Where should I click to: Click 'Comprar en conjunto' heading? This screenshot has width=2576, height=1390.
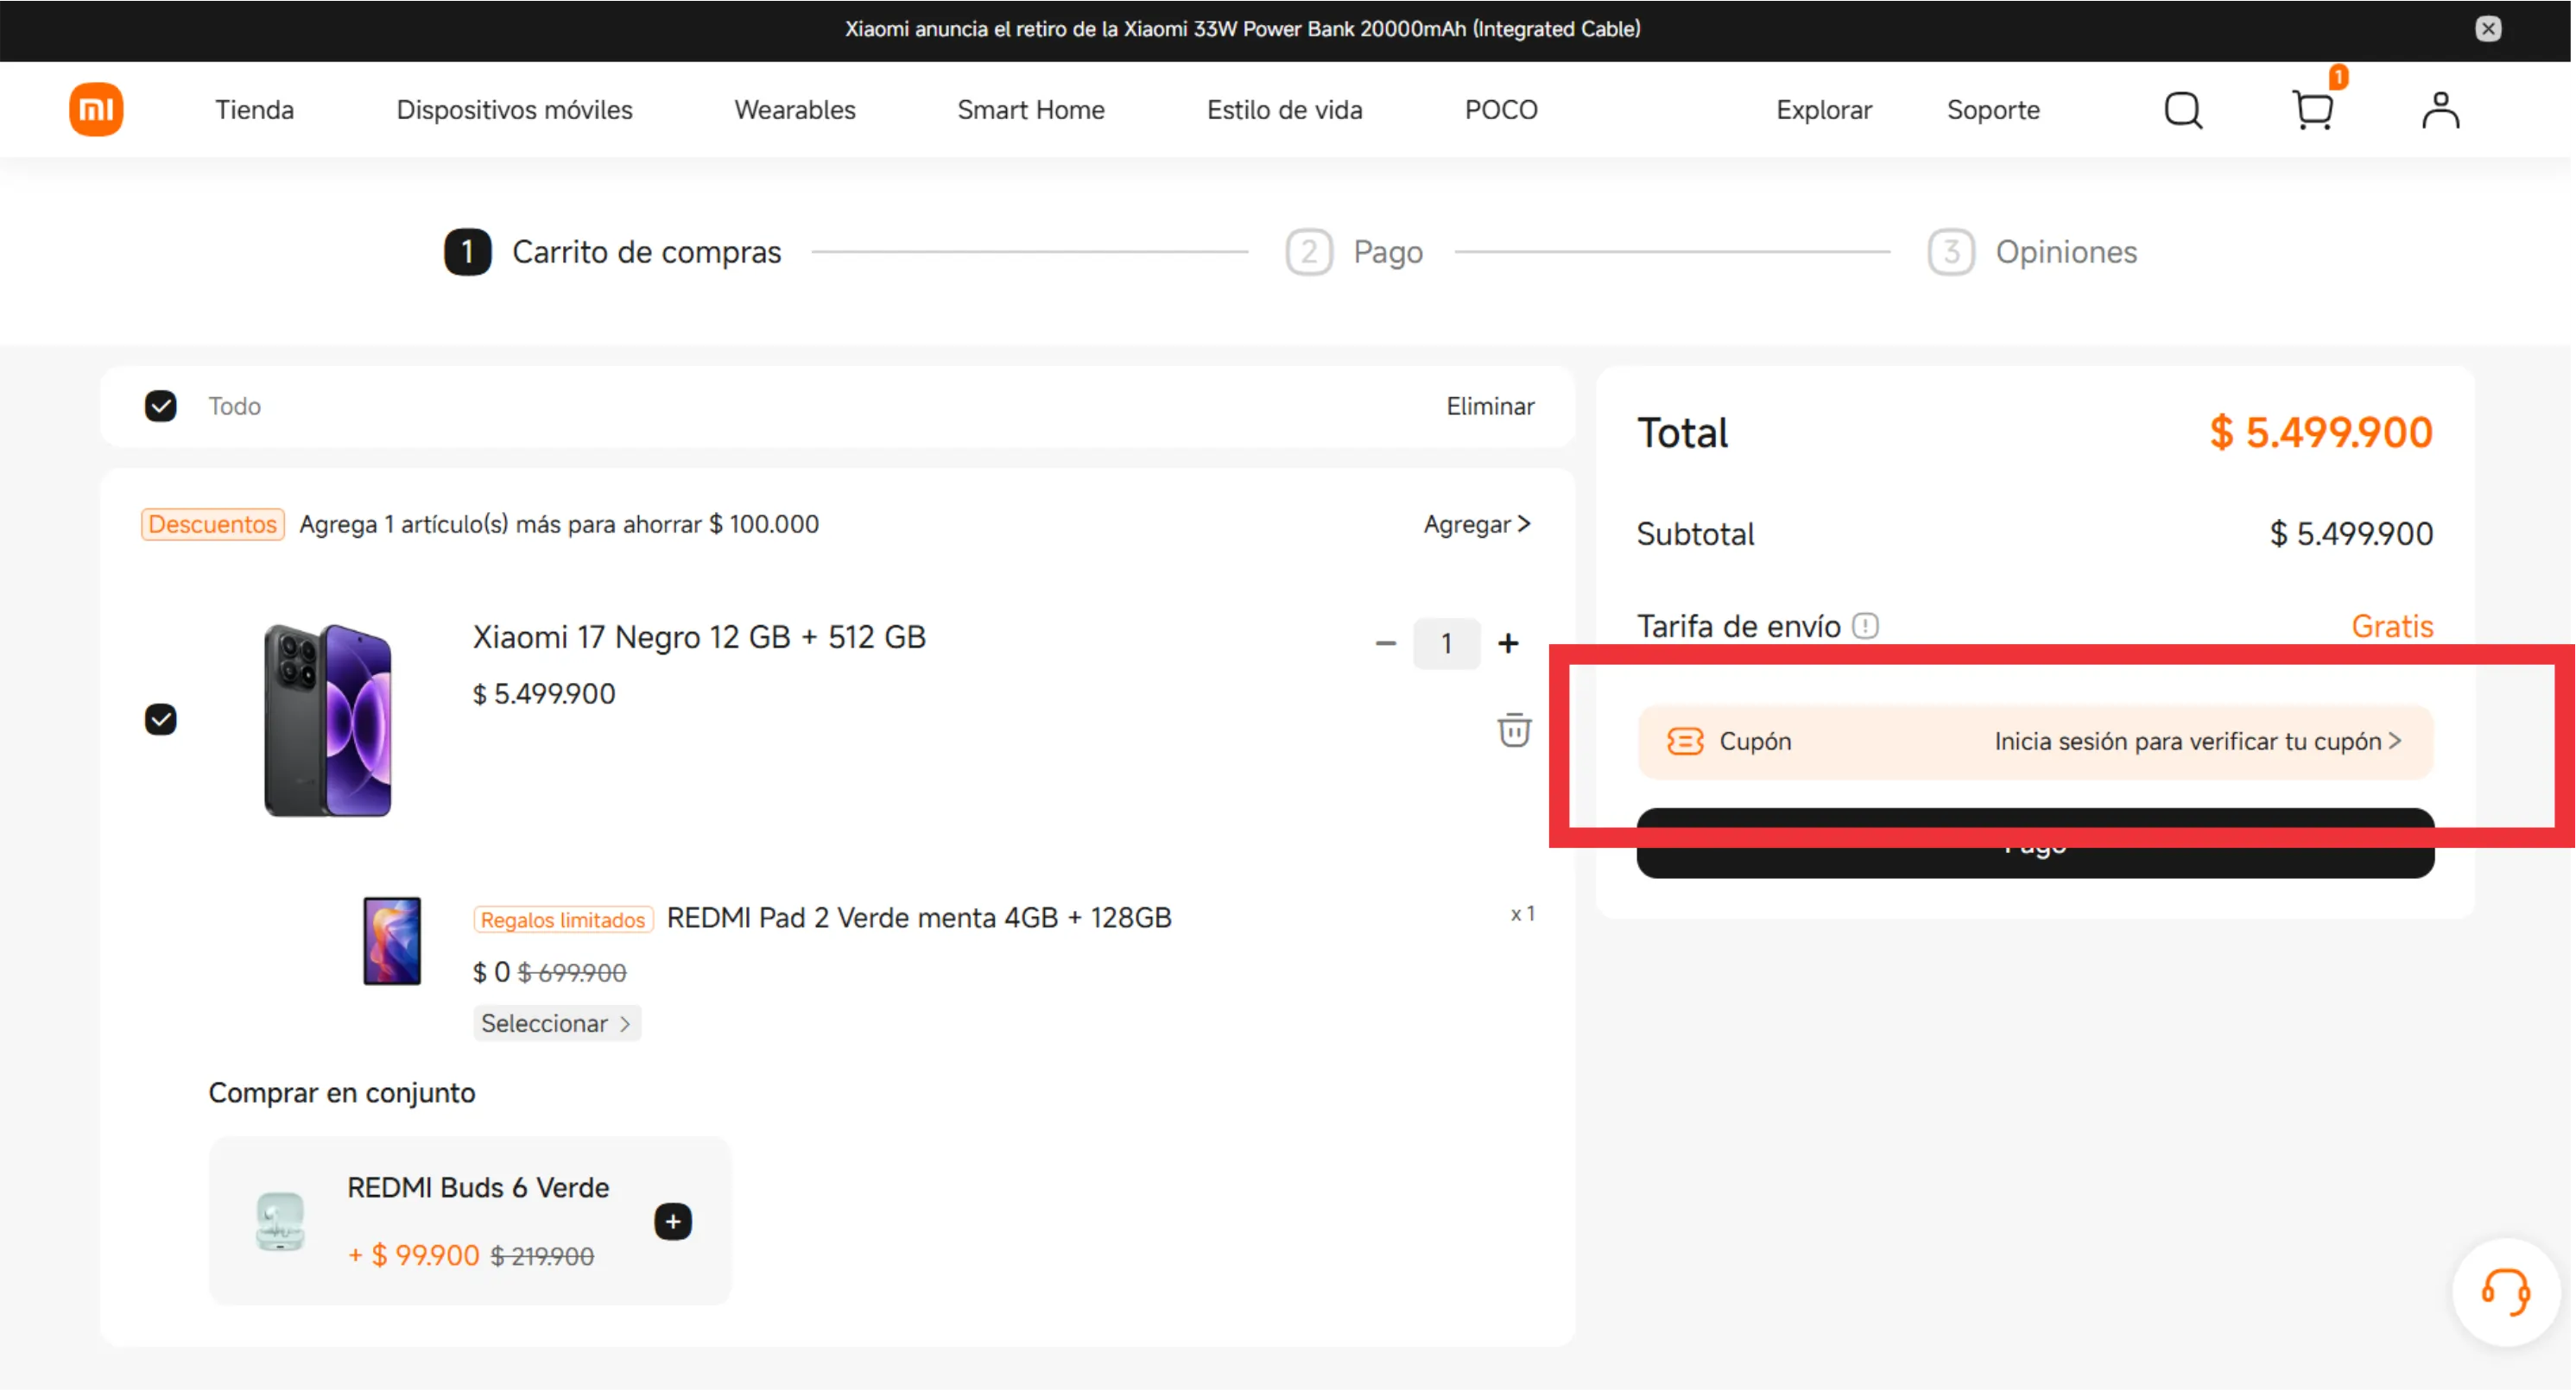[342, 1092]
